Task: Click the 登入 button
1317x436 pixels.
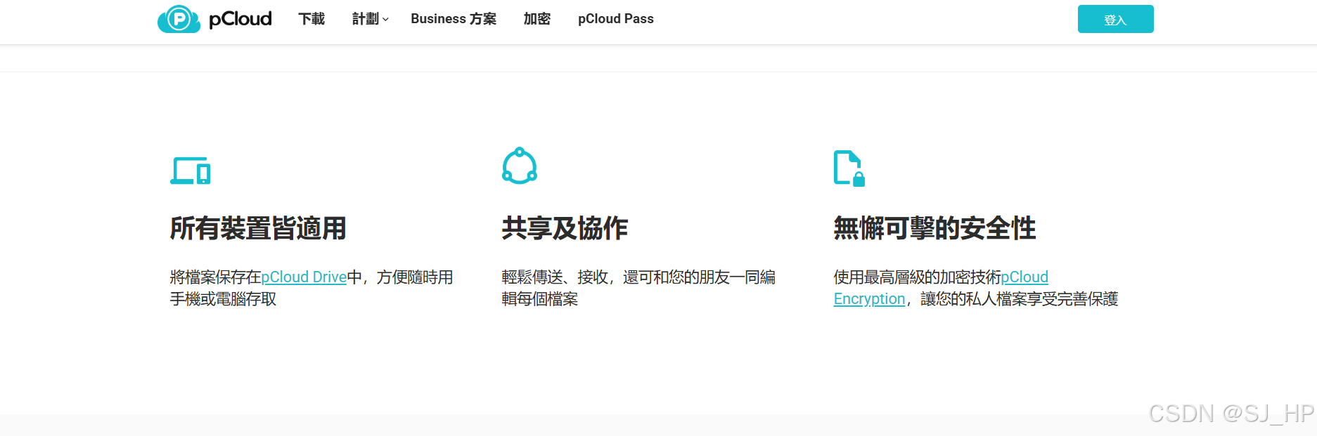Action: 1115,19
